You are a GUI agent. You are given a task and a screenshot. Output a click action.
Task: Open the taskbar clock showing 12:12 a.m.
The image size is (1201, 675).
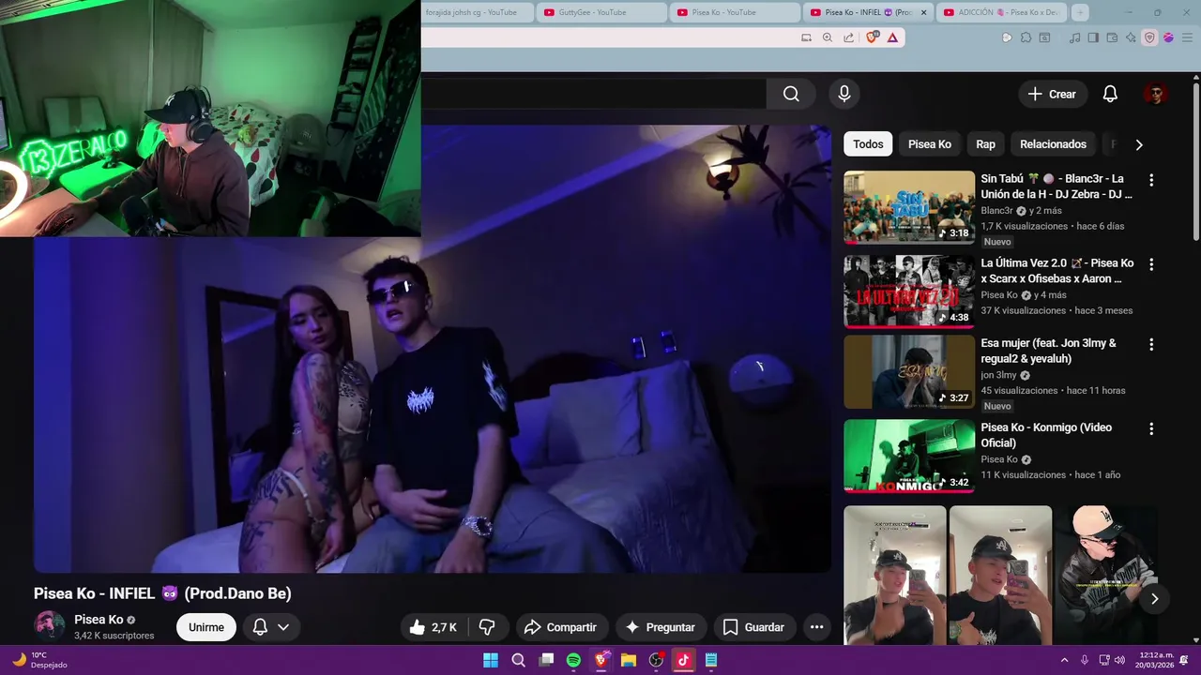click(1155, 660)
